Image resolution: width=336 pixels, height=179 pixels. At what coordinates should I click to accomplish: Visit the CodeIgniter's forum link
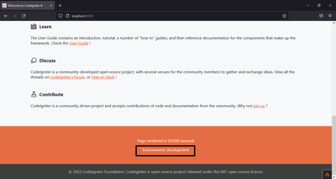pos(68,77)
